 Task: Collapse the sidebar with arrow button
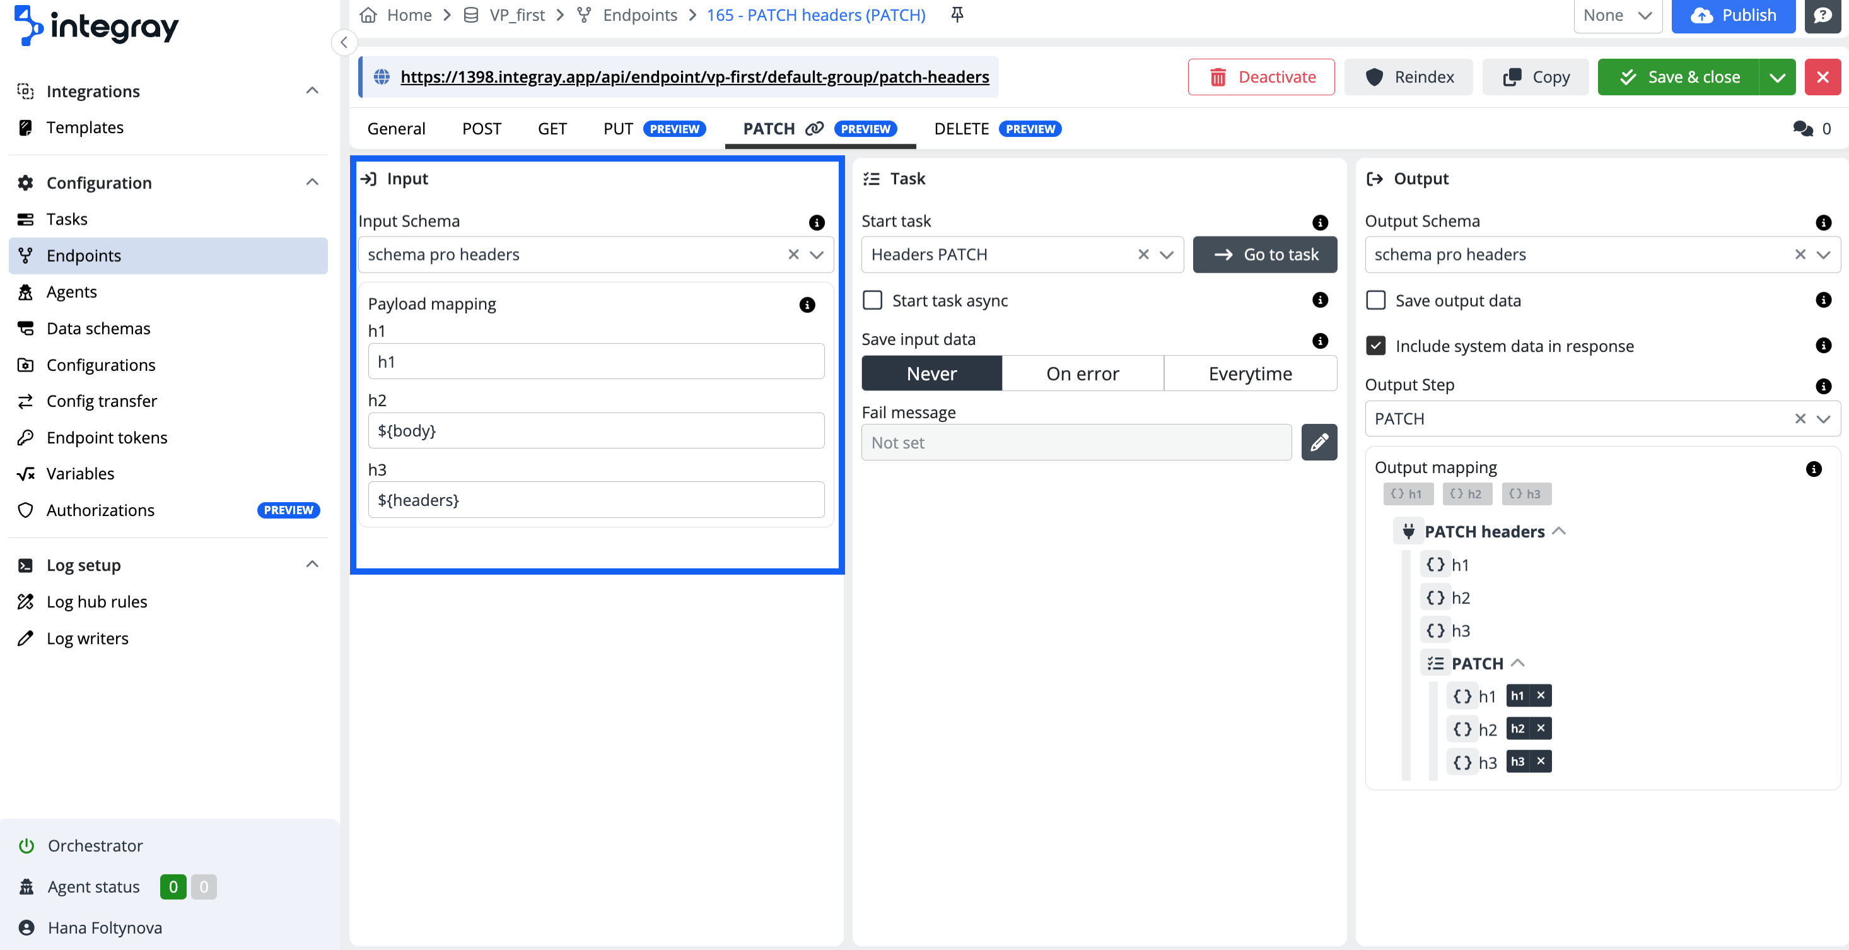coord(344,42)
